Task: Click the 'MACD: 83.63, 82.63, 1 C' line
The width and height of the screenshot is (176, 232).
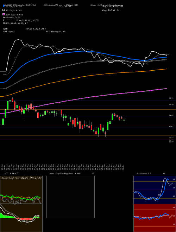Action: (x=15, y=23)
